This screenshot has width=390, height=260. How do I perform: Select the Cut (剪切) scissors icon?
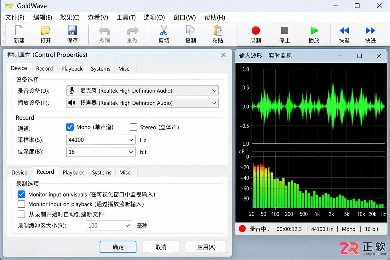click(164, 31)
